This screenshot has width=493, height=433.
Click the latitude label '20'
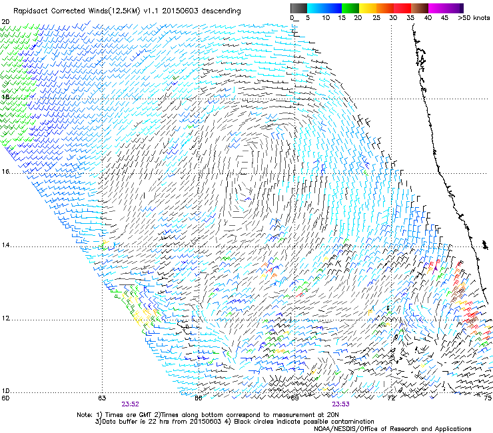click(5, 22)
